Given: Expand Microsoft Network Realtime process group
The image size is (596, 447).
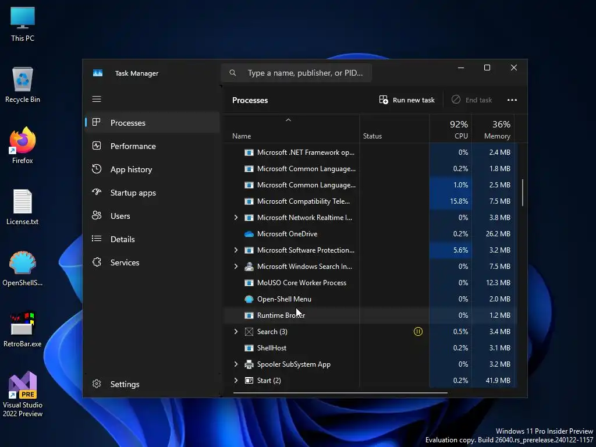Looking at the screenshot, I should (236, 218).
